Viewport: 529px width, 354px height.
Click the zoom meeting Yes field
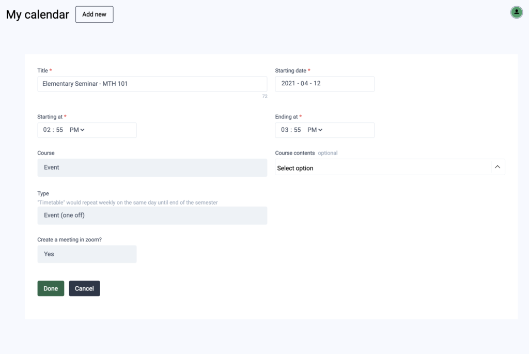point(87,254)
